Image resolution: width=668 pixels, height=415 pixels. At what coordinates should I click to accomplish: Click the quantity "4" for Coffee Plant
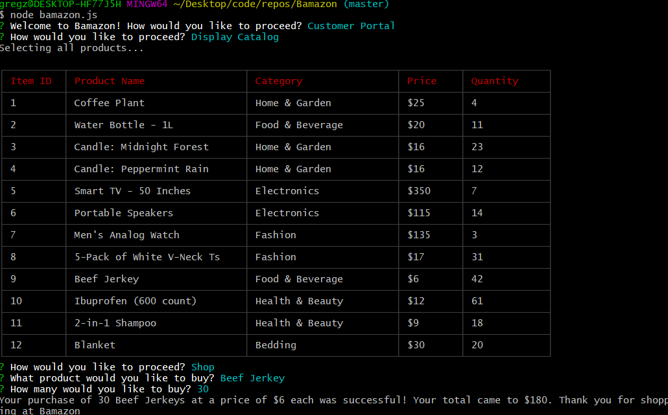[x=474, y=103]
